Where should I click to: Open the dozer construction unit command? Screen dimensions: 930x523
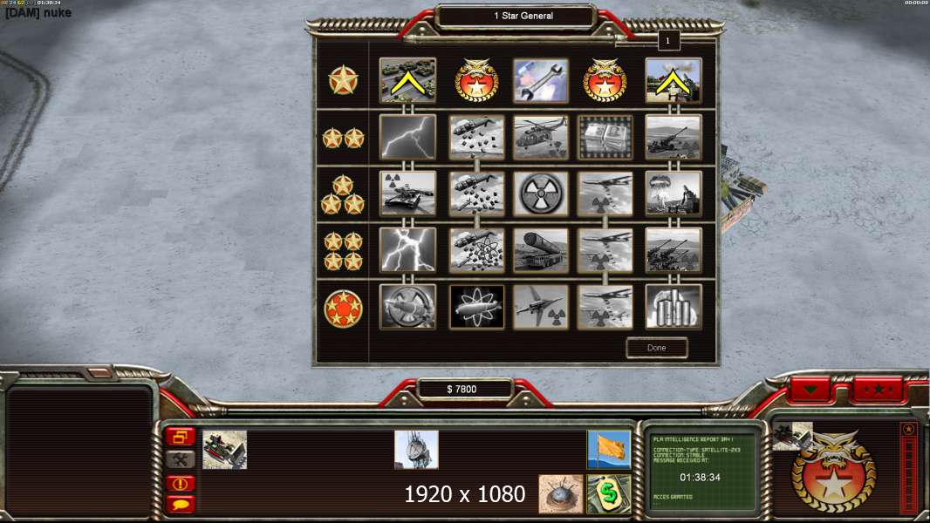tap(225, 450)
